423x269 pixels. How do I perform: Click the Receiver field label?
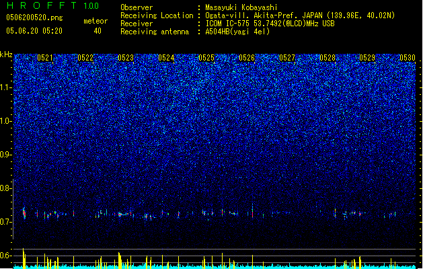[x=137, y=24]
